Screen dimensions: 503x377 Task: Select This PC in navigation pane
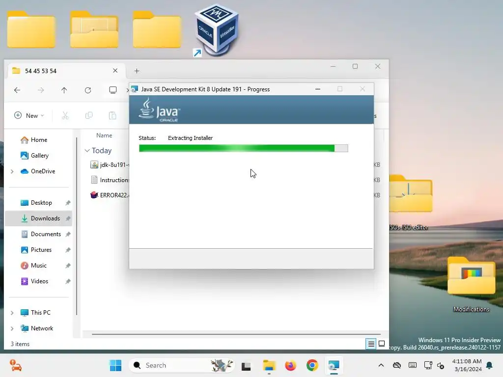[40, 313]
